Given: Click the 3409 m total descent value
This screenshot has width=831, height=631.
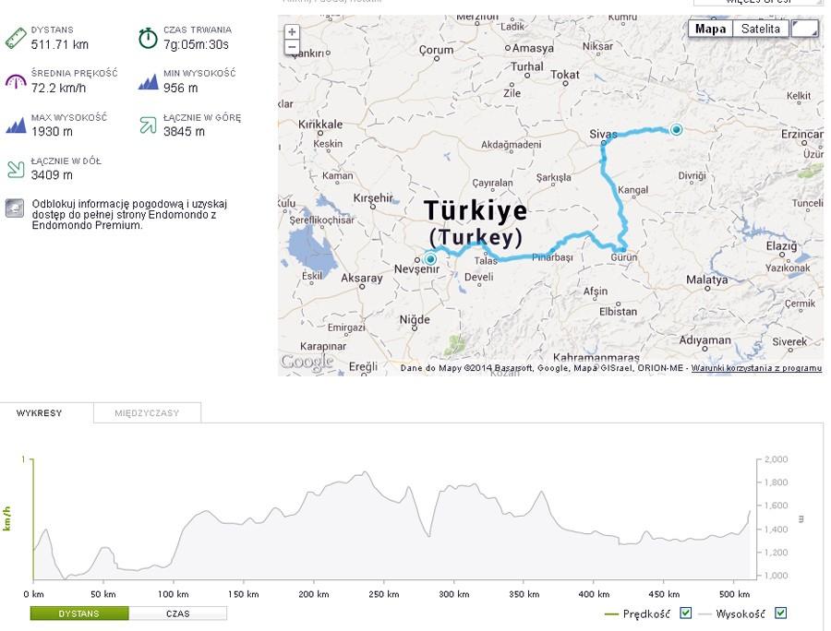Looking at the screenshot, I should 52,174.
